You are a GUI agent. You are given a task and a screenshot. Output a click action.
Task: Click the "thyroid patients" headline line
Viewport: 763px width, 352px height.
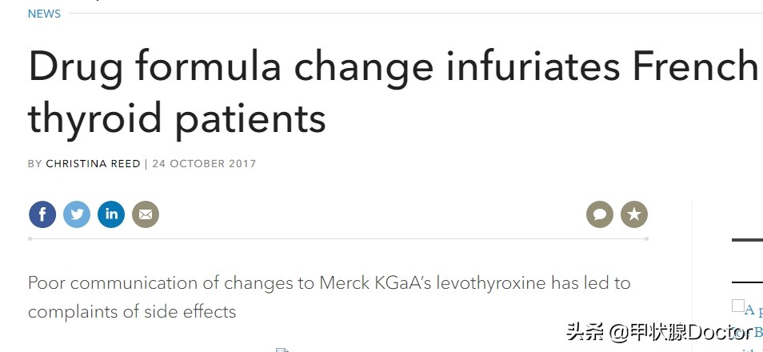point(177,118)
